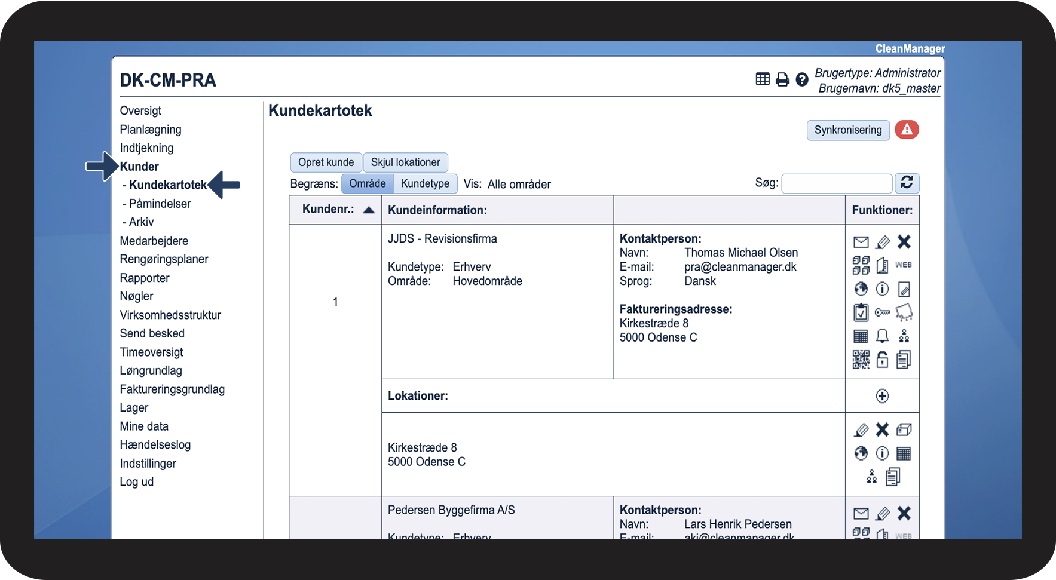The image size is (1056, 580).
Task: Click the box icon for the Kirkestræde 8 location
Action: [904, 429]
